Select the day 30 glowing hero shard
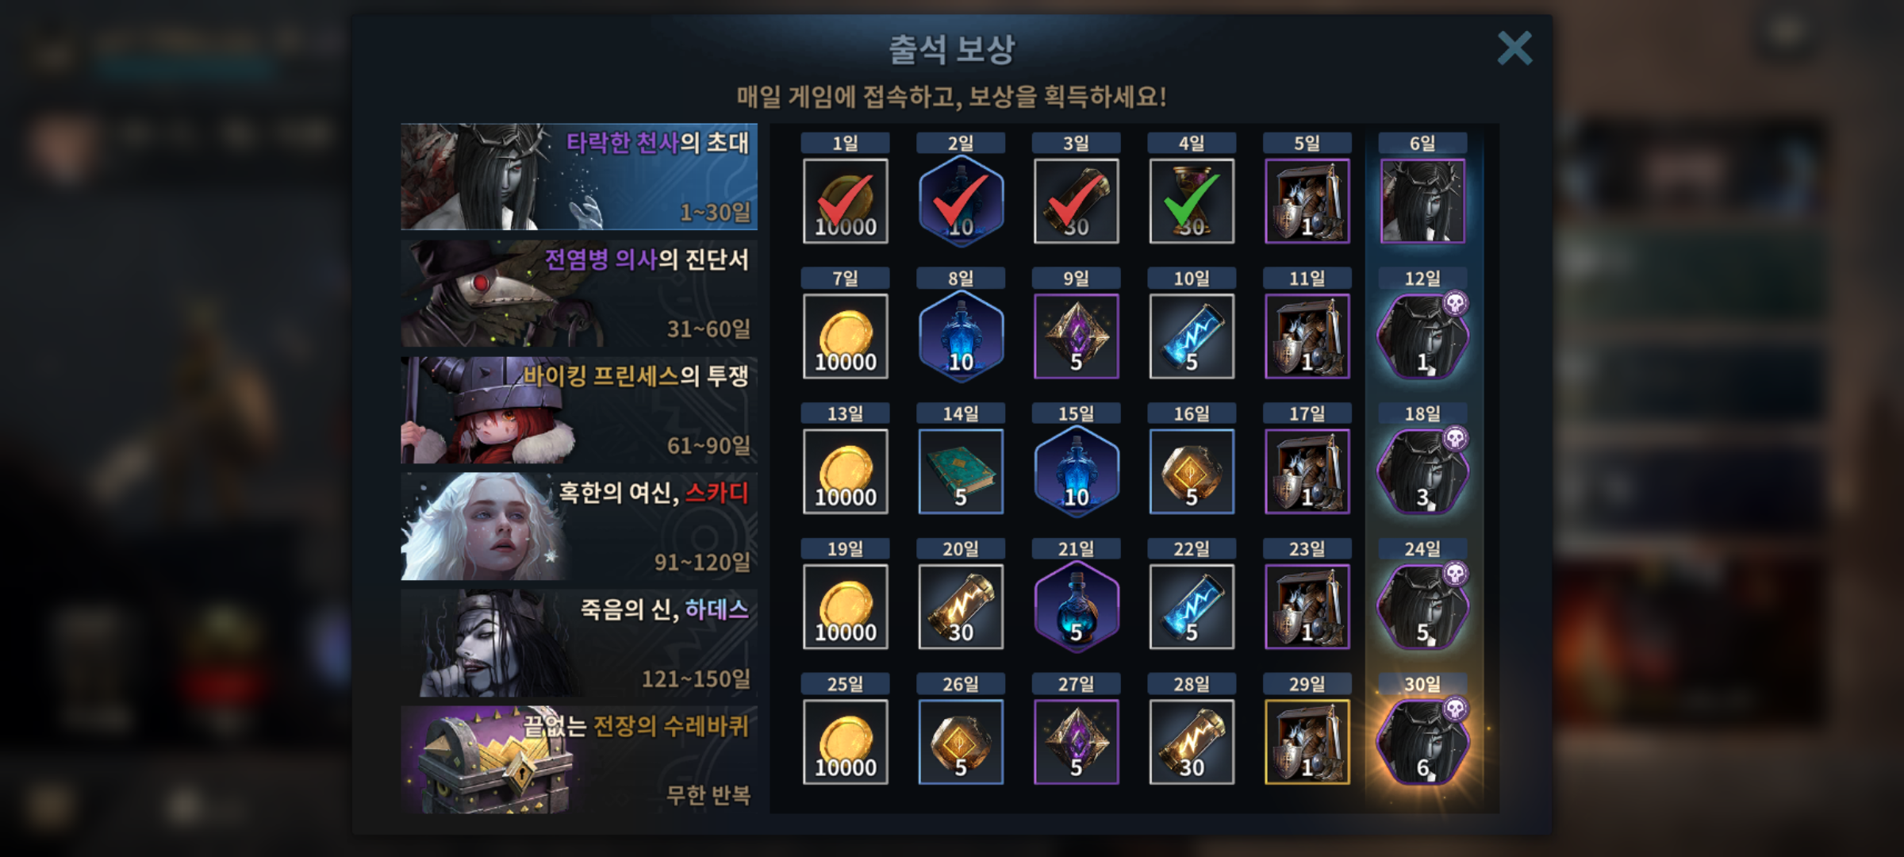1904x857 pixels. point(1422,742)
